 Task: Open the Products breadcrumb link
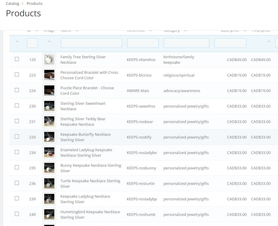click(34, 3)
